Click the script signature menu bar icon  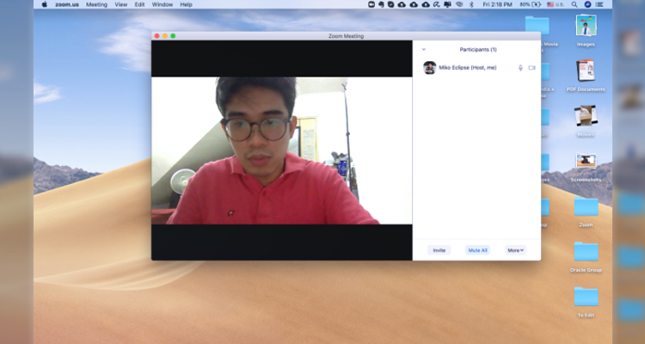(436, 4)
